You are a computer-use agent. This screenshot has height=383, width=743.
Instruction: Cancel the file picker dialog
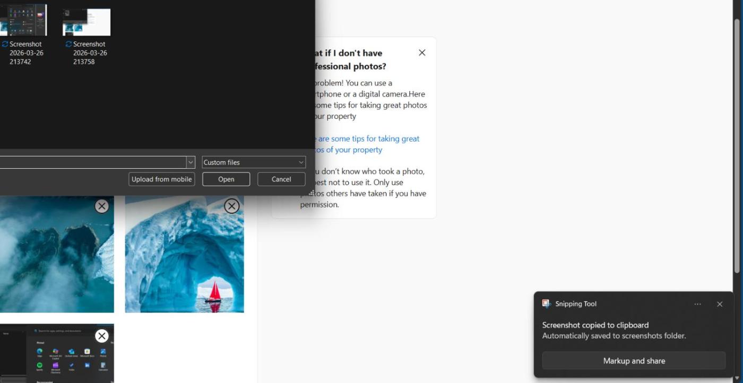[281, 179]
